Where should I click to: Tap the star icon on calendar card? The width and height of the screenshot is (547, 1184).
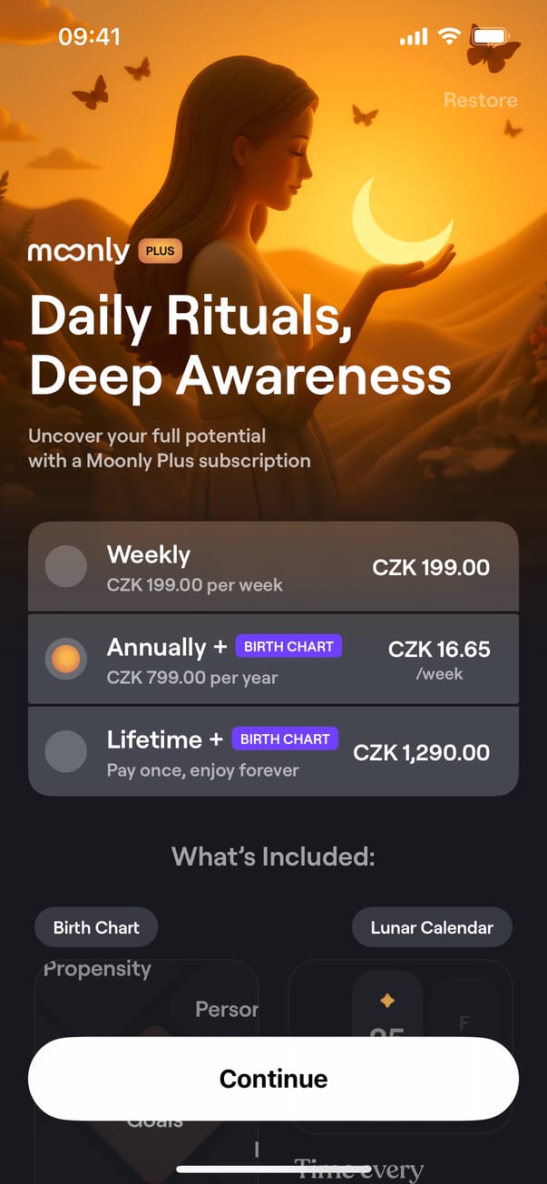click(x=387, y=1001)
